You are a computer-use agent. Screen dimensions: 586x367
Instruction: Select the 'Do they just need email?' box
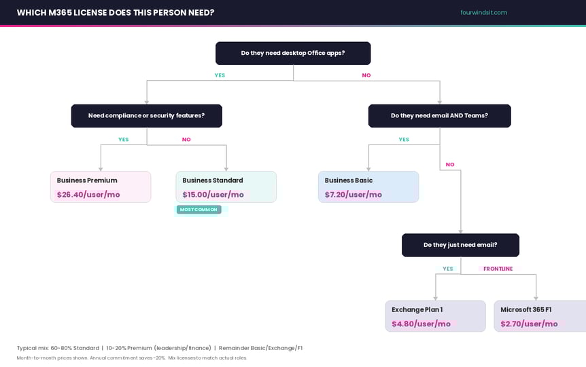pos(460,245)
